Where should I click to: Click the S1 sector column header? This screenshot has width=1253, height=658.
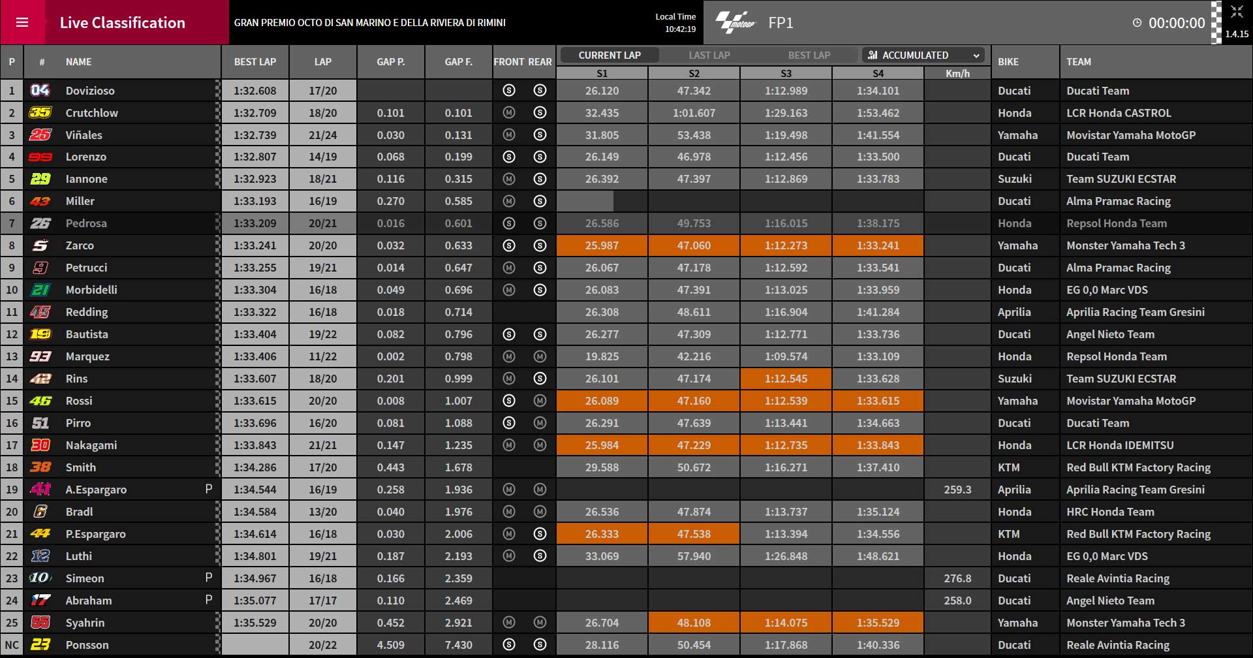pyautogui.click(x=602, y=73)
